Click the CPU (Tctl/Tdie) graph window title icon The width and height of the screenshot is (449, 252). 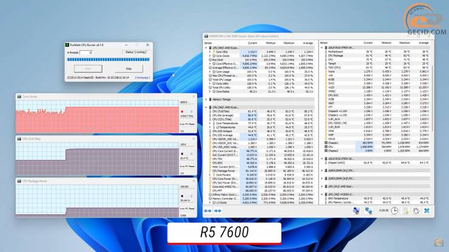click(19, 139)
